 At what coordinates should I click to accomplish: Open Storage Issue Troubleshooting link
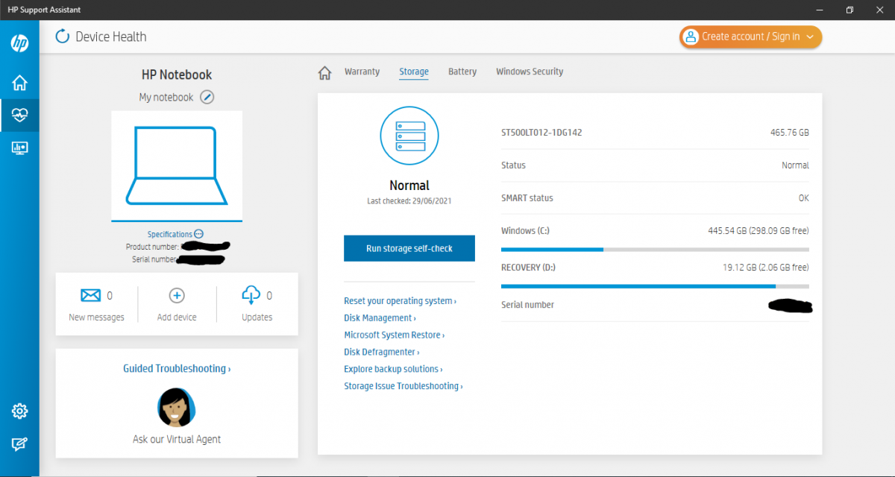click(403, 386)
